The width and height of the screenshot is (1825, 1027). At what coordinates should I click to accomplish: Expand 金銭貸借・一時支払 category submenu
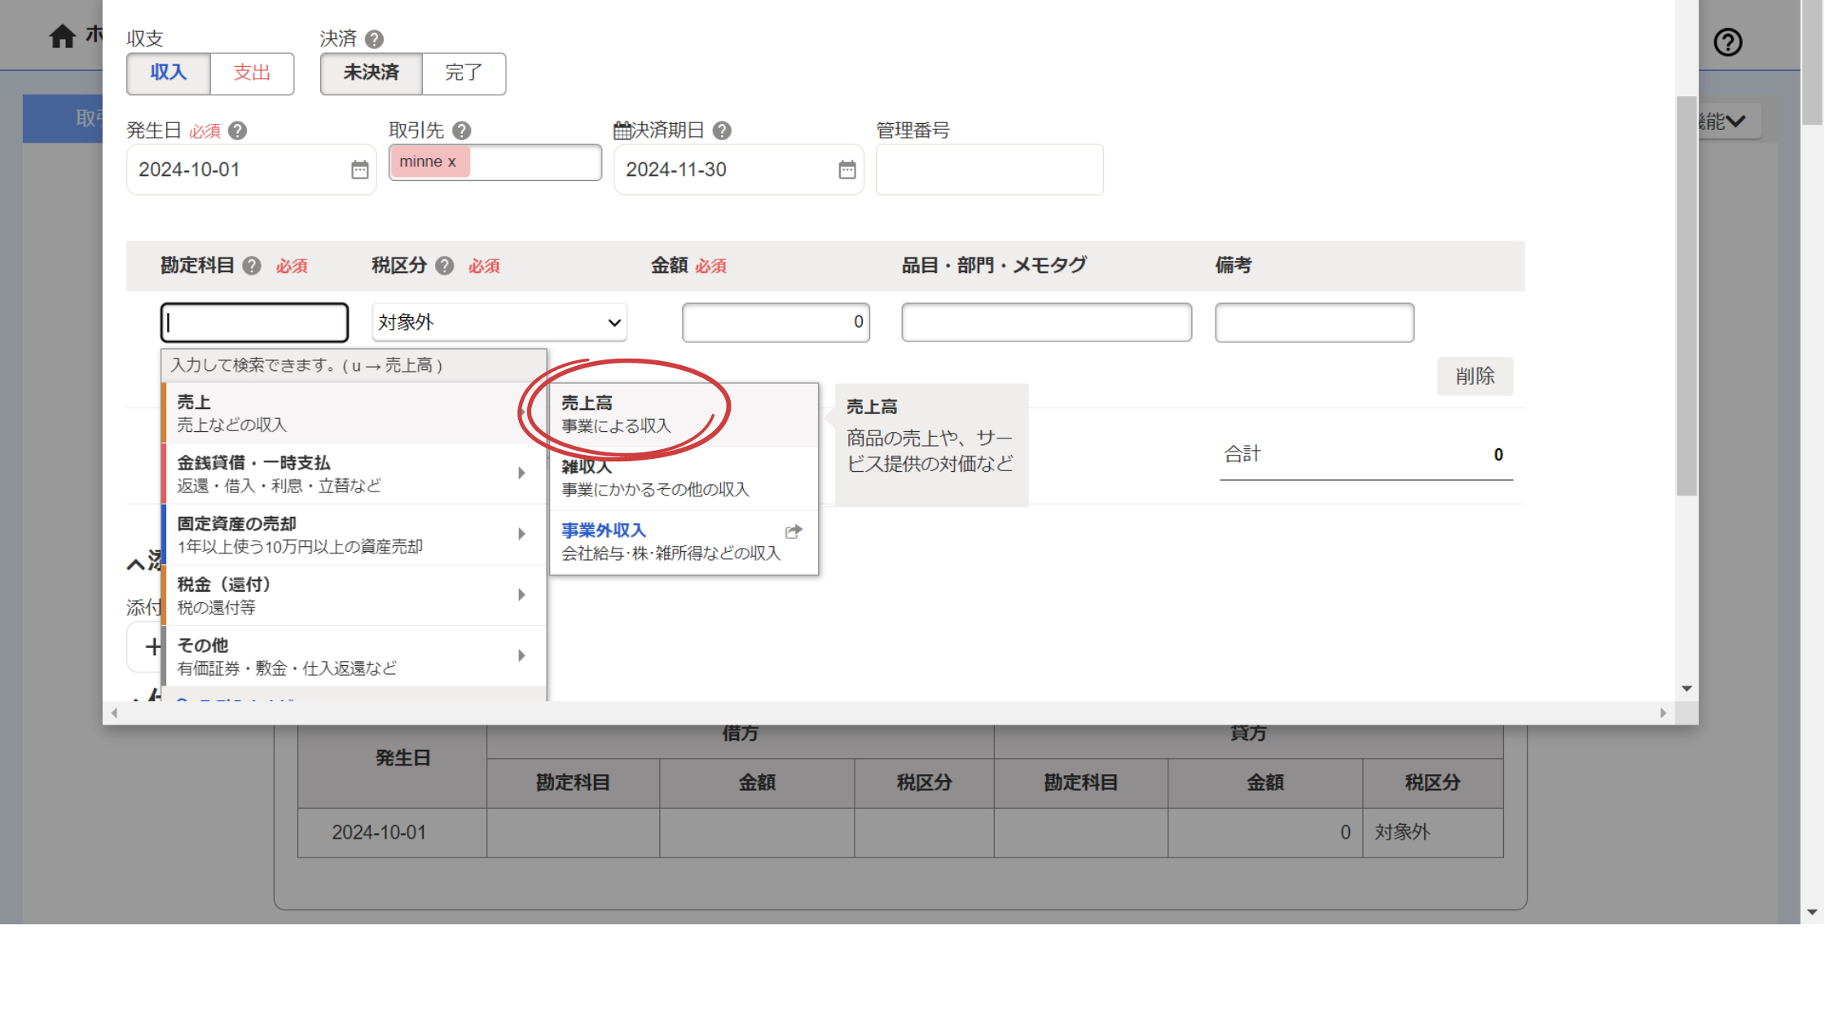[354, 474]
